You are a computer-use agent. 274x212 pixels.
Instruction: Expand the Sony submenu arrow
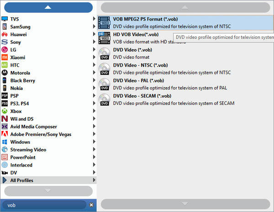pos(94,41)
